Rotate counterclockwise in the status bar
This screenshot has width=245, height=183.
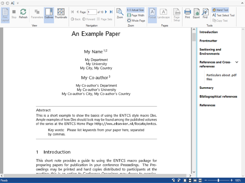click(173, 181)
